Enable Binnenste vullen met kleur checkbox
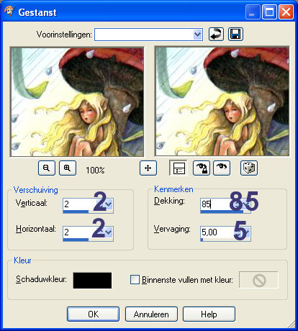Viewport: 298px width, 331px height. coord(135,280)
